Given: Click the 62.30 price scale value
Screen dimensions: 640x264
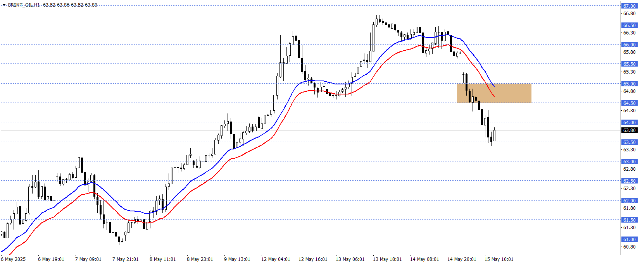Looking at the screenshot, I should coord(629,189).
